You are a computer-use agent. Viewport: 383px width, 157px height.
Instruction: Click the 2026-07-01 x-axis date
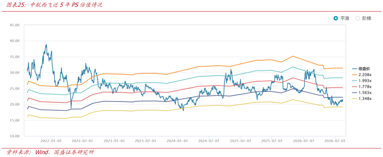(x=335, y=141)
